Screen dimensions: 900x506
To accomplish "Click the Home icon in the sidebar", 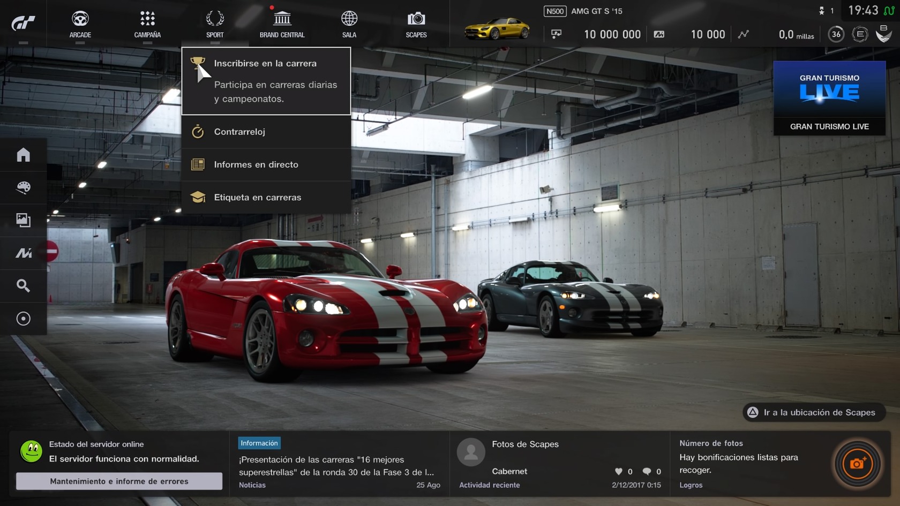I will (23, 155).
